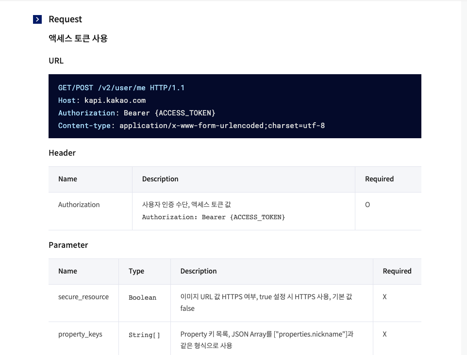Select the Header section title
Viewport: 467px width, 355px height.
[62, 152]
